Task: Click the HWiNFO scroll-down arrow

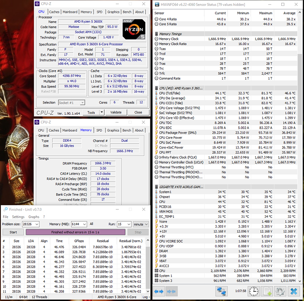Action: pos(299,281)
